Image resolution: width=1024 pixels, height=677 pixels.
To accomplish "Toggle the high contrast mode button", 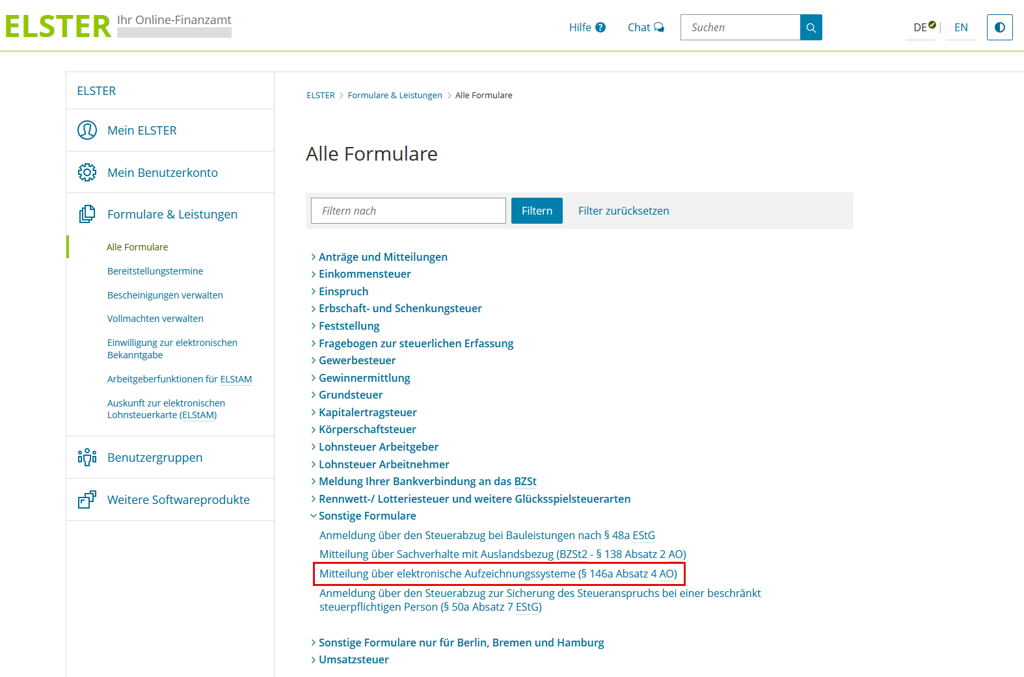I will [999, 27].
